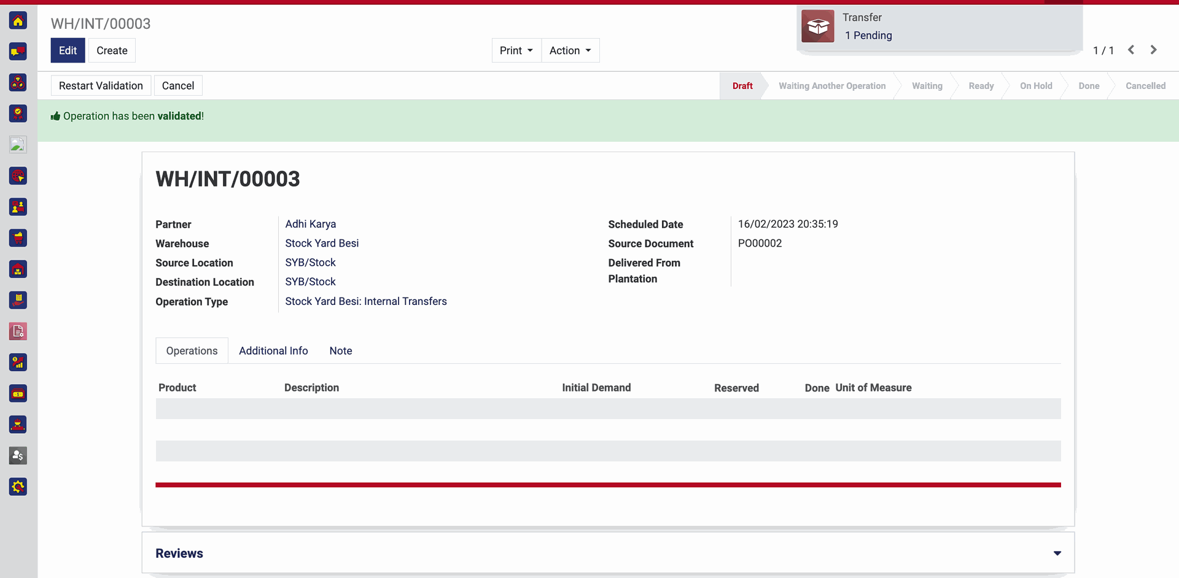Open the Action dropdown menu
The image size is (1179, 578).
tap(570, 50)
